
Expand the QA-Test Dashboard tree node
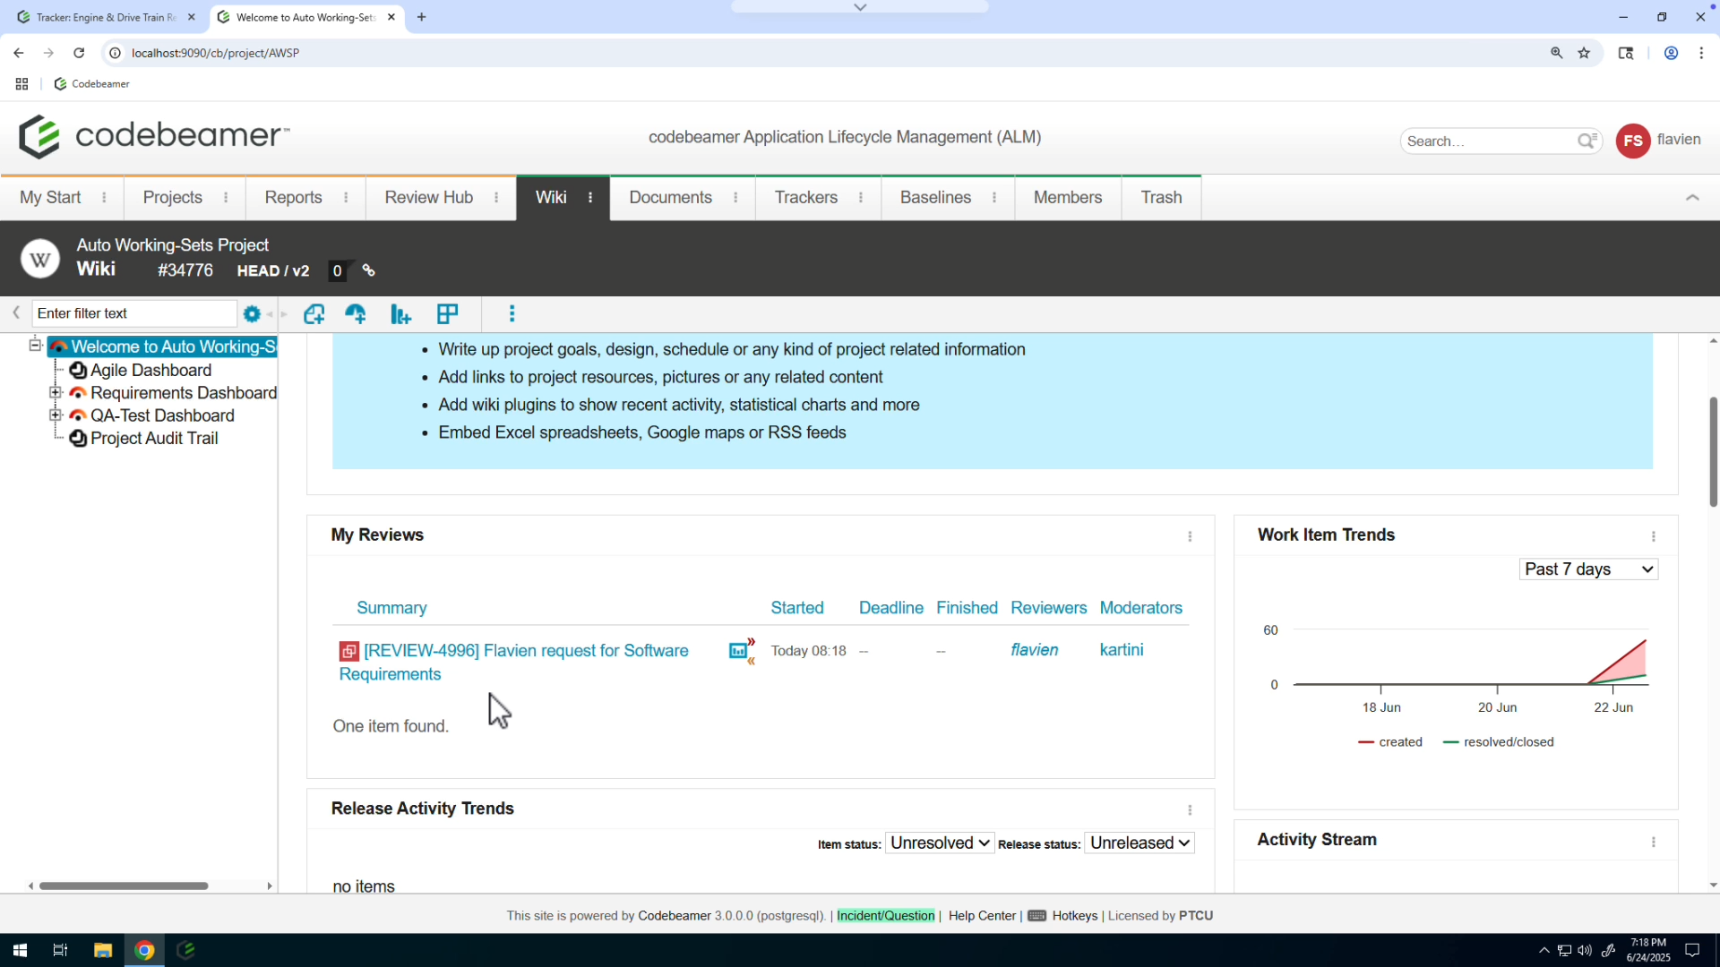(x=56, y=415)
